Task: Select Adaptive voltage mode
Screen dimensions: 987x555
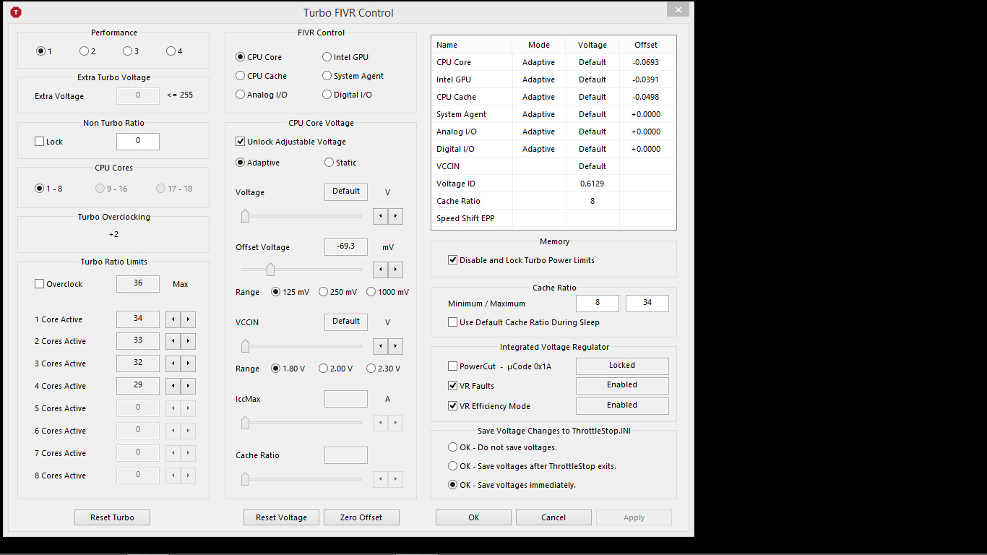Action: tap(258, 163)
